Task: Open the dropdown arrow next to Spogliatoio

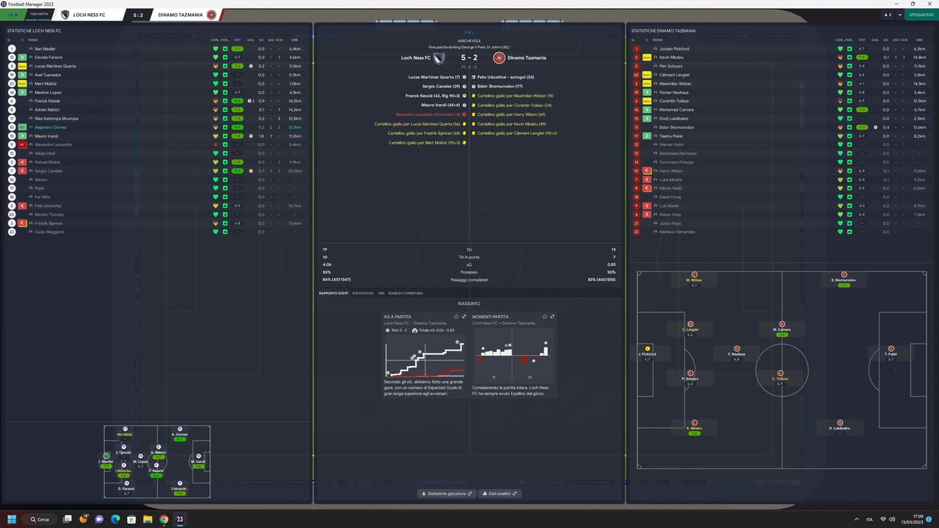Action: click(900, 15)
